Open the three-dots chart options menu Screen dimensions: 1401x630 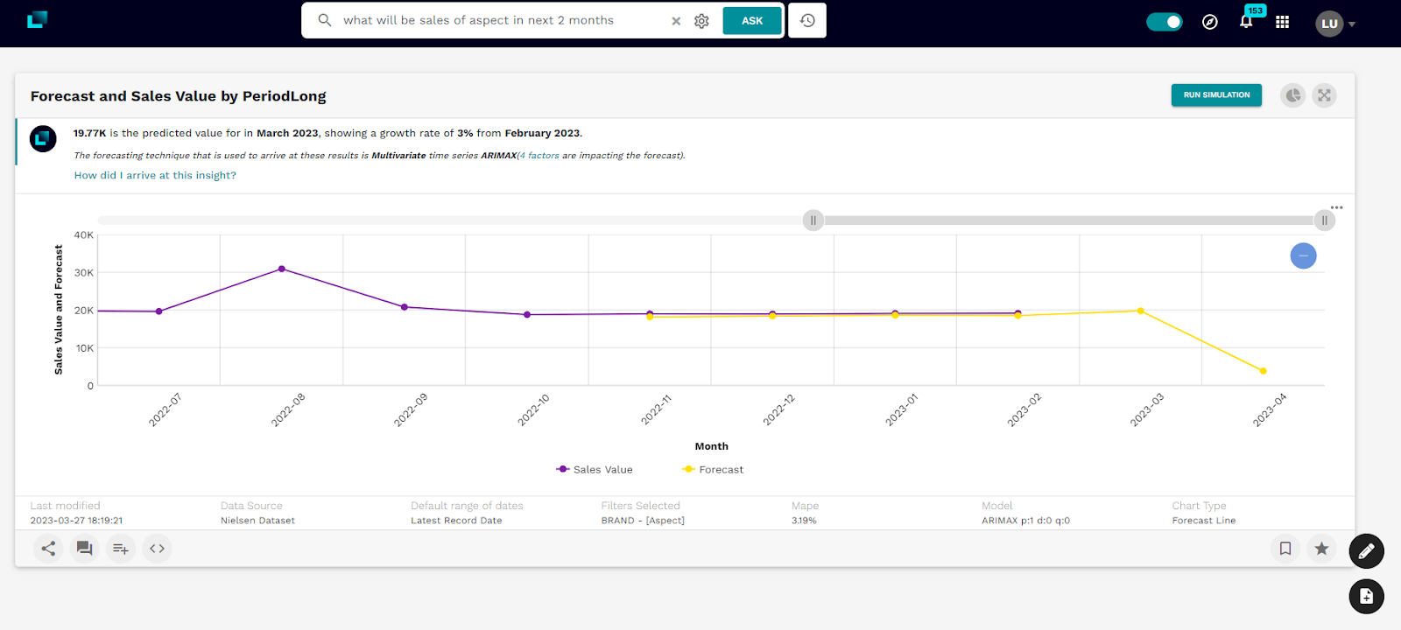point(1336,207)
